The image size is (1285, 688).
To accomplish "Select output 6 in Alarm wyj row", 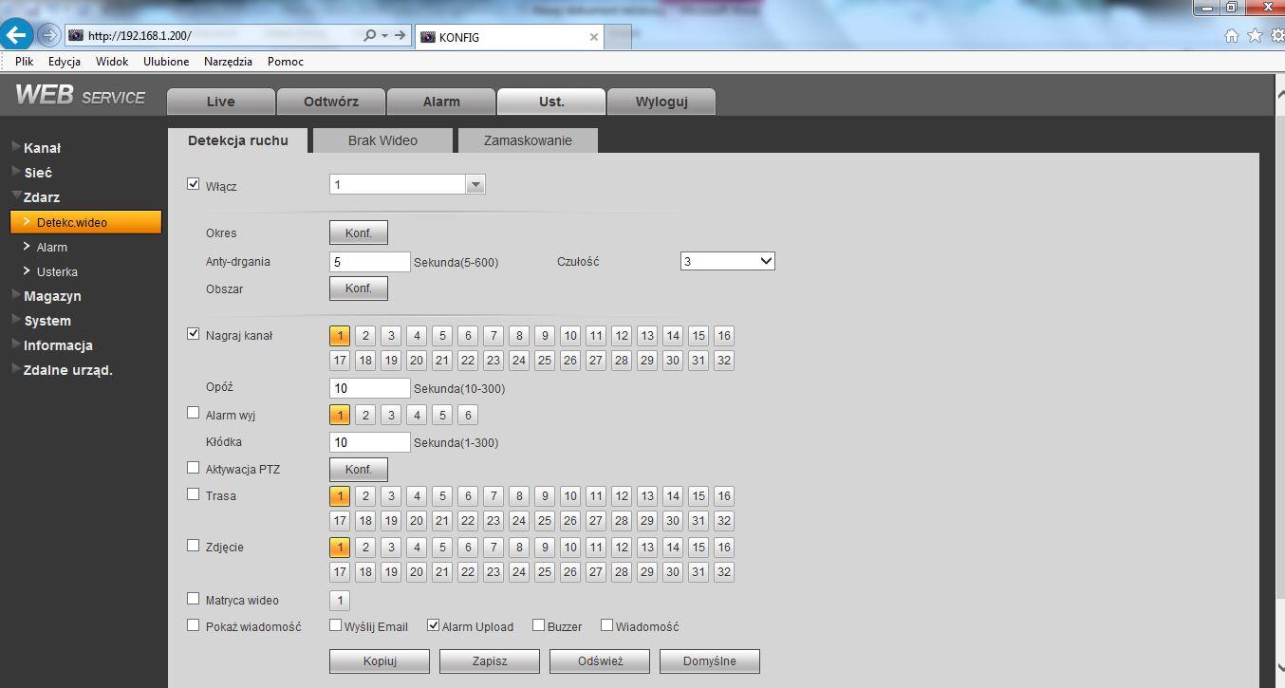I will pos(468,415).
